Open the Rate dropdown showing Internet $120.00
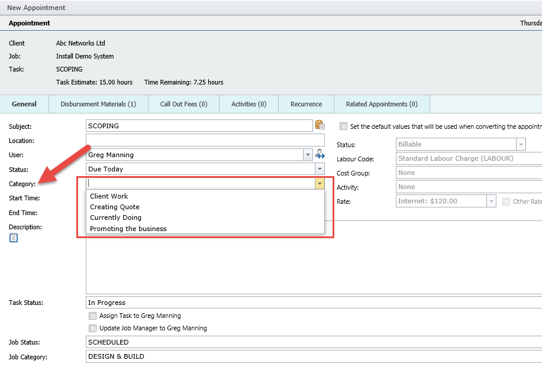The width and height of the screenshot is (542, 380). tap(491, 201)
